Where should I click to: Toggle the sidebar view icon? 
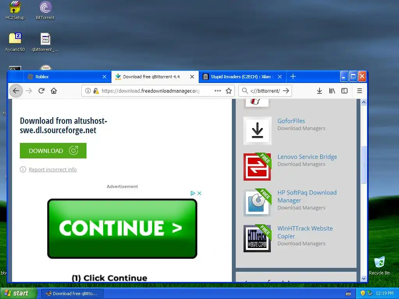click(x=344, y=91)
